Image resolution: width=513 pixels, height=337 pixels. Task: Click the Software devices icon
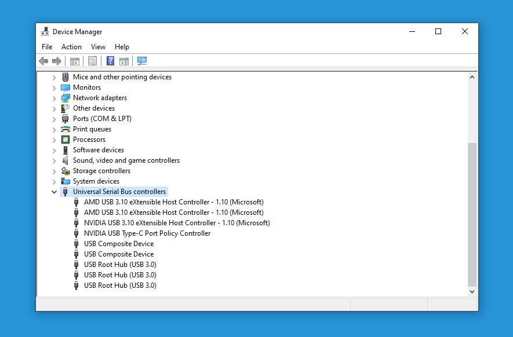click(66, 150)
